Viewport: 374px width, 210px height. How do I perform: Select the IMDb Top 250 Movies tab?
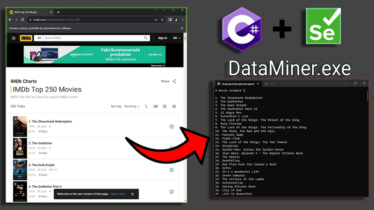coord(30,12)
